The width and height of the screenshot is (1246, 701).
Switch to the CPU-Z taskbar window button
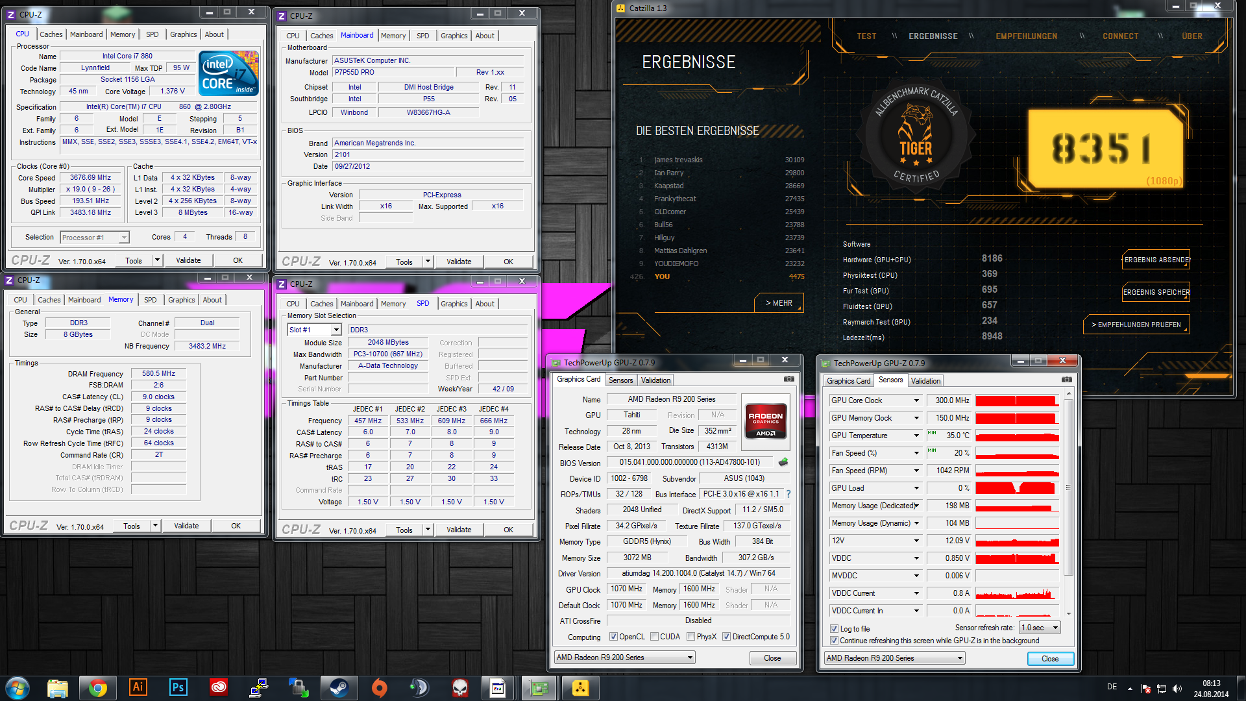coord(498,688)
